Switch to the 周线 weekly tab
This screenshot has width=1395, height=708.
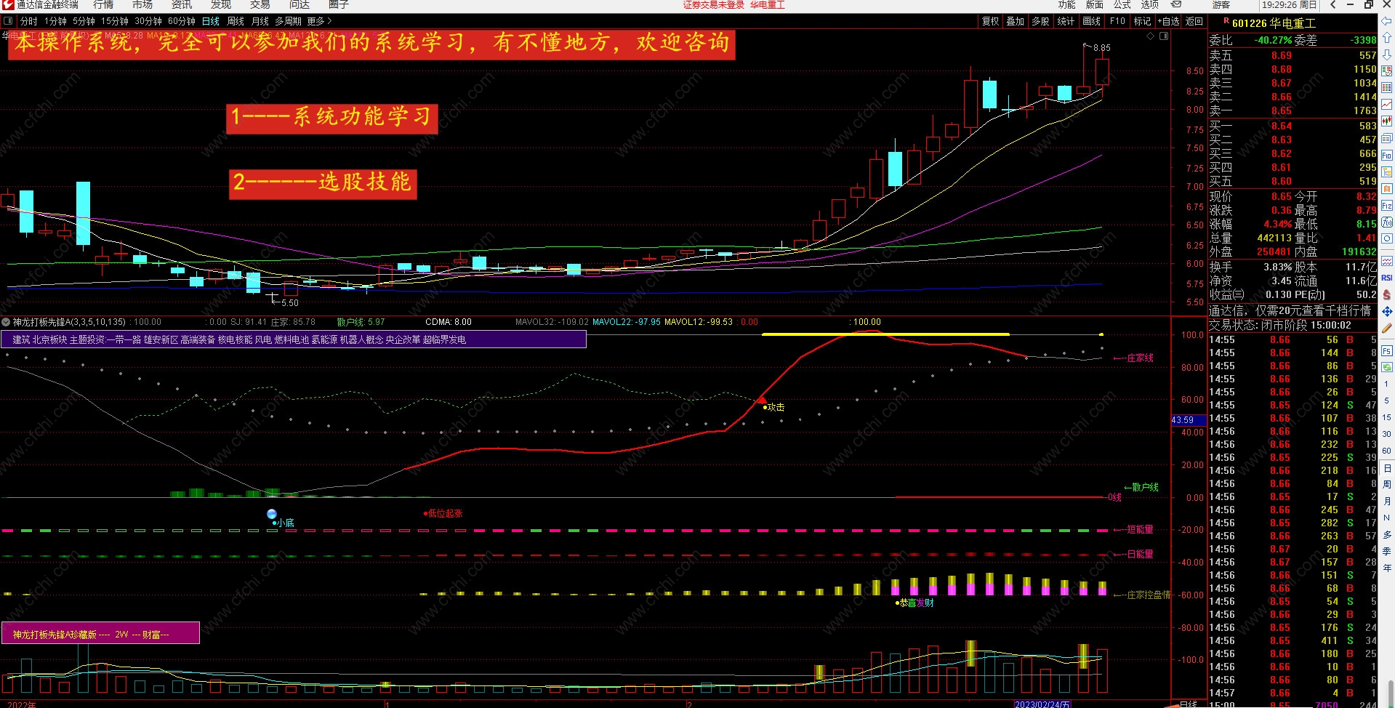point(236,21)
